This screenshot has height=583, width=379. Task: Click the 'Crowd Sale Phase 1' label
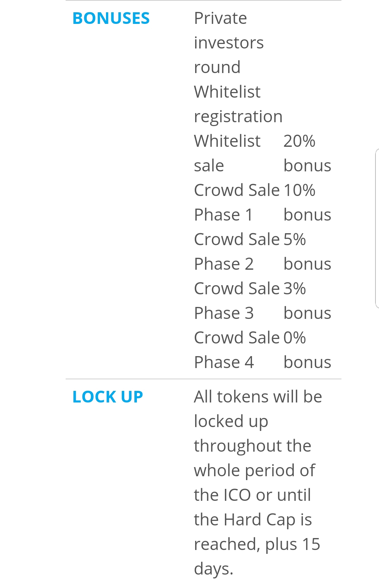[237, 202]
